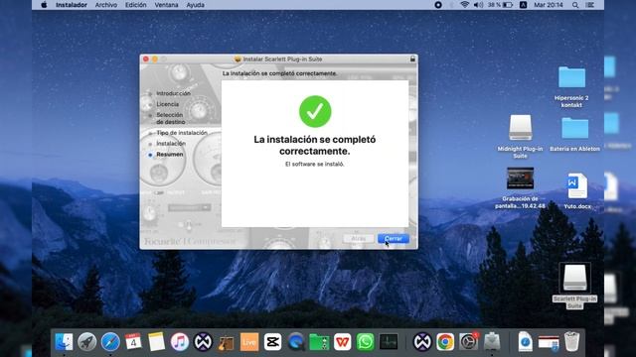Open the document stack beside Trash
Image resolution: width=636 pixels, height=357 pixels.
click(549, 343)
